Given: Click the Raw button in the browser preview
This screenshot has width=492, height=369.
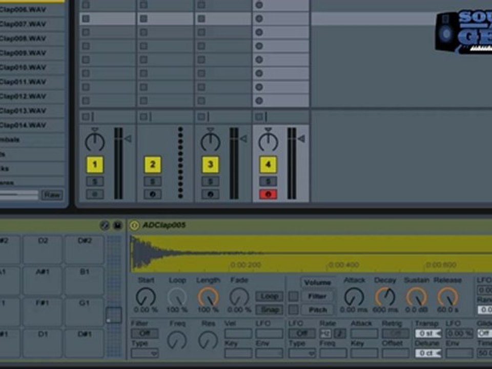Looking at the screenshot, I should pos(52,195).
